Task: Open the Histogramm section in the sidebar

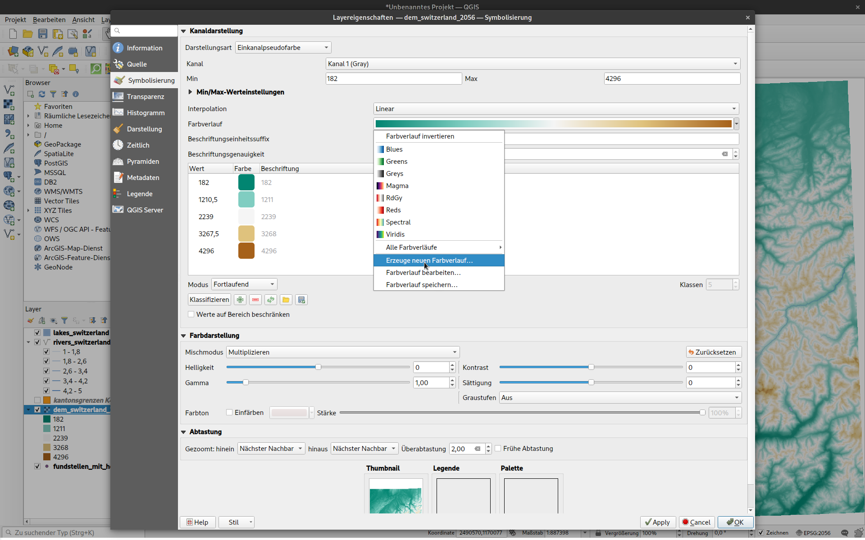Action: pyautogui.click(x=145, y=113)
